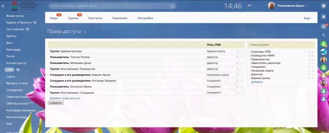329x133 pixels.
Task: Go to the 'Сделки' tab
Action: [x=73, y=18]
